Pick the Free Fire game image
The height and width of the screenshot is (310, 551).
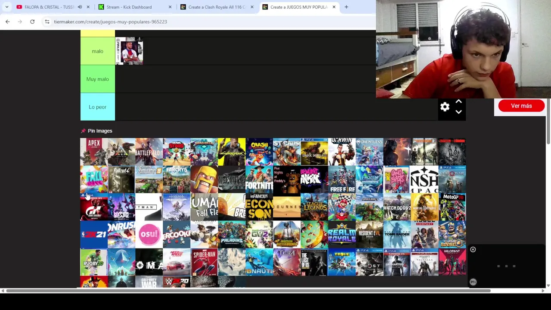[342, 180]
